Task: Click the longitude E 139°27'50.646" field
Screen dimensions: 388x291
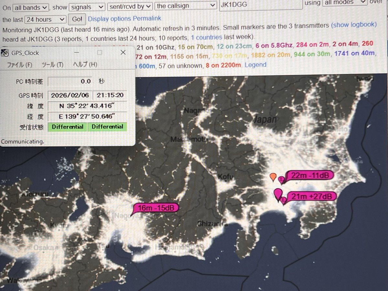Action: tap(87, 116)
